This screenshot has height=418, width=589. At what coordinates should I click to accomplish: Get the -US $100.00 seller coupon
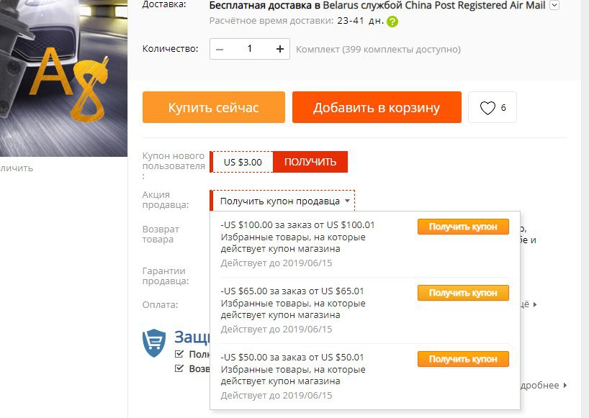[463, 227]
